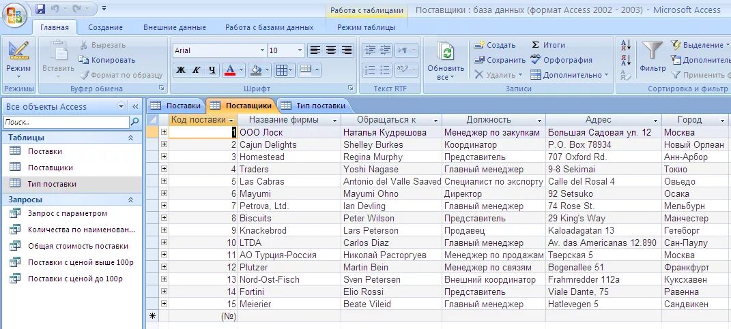Image resolution: width=731 pixels, height=329 pixels.
Task: Collapse the Запросы group in navigation pane
Action: click(x=131, y=200)
